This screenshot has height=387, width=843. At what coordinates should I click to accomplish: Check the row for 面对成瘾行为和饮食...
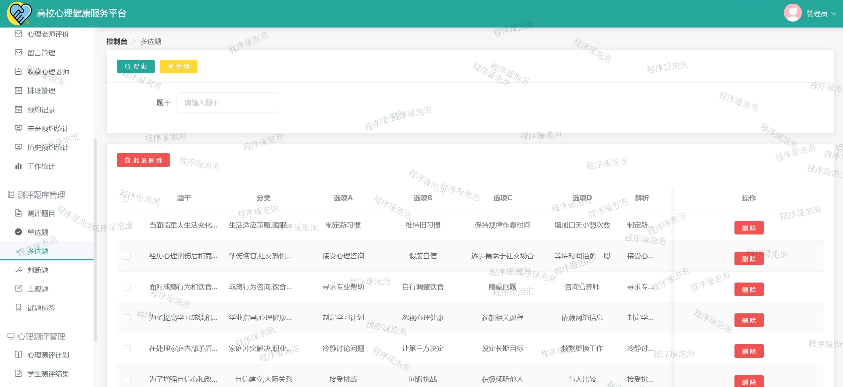[127, 287]
